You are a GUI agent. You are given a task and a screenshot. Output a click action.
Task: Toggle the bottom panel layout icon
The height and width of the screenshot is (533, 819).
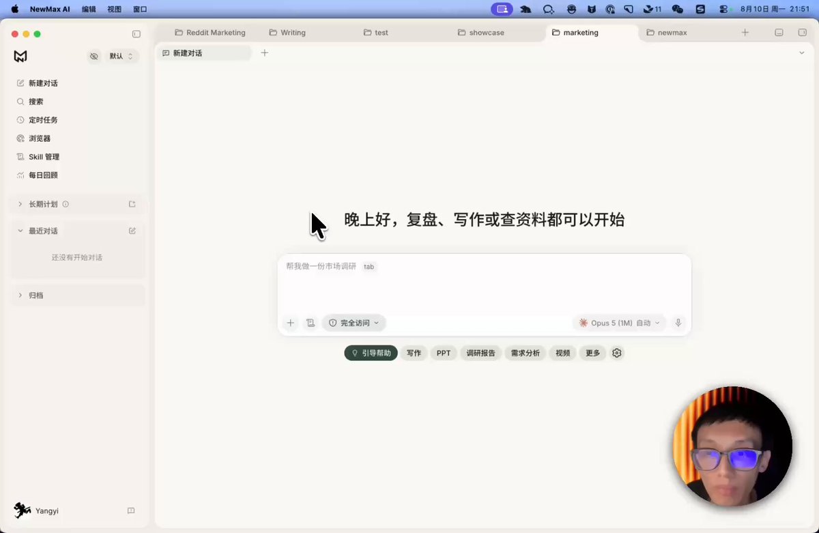point(779,33)
